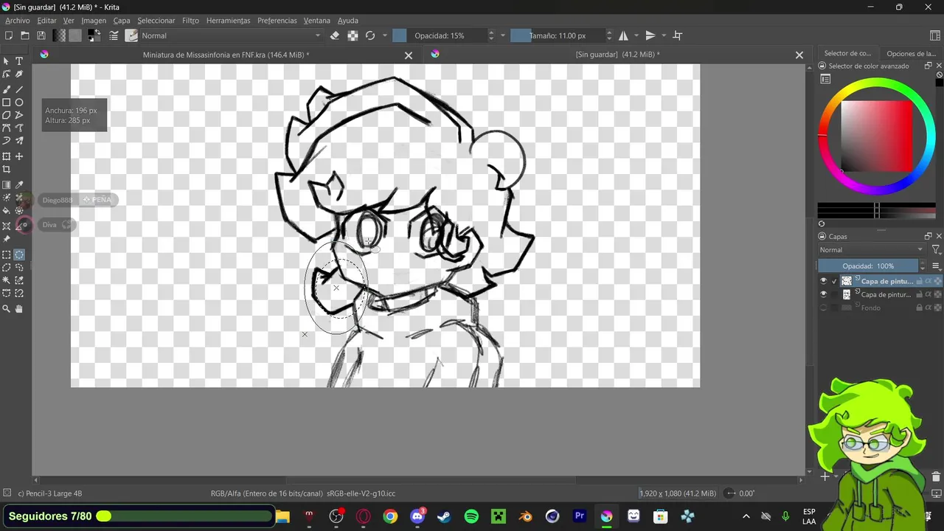Open the Capas panel options menu
Screen dimensions: 944x531
(x=936, y=266)
